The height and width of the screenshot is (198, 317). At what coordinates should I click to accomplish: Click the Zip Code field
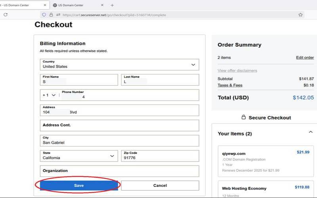click(x=160, y=156)
